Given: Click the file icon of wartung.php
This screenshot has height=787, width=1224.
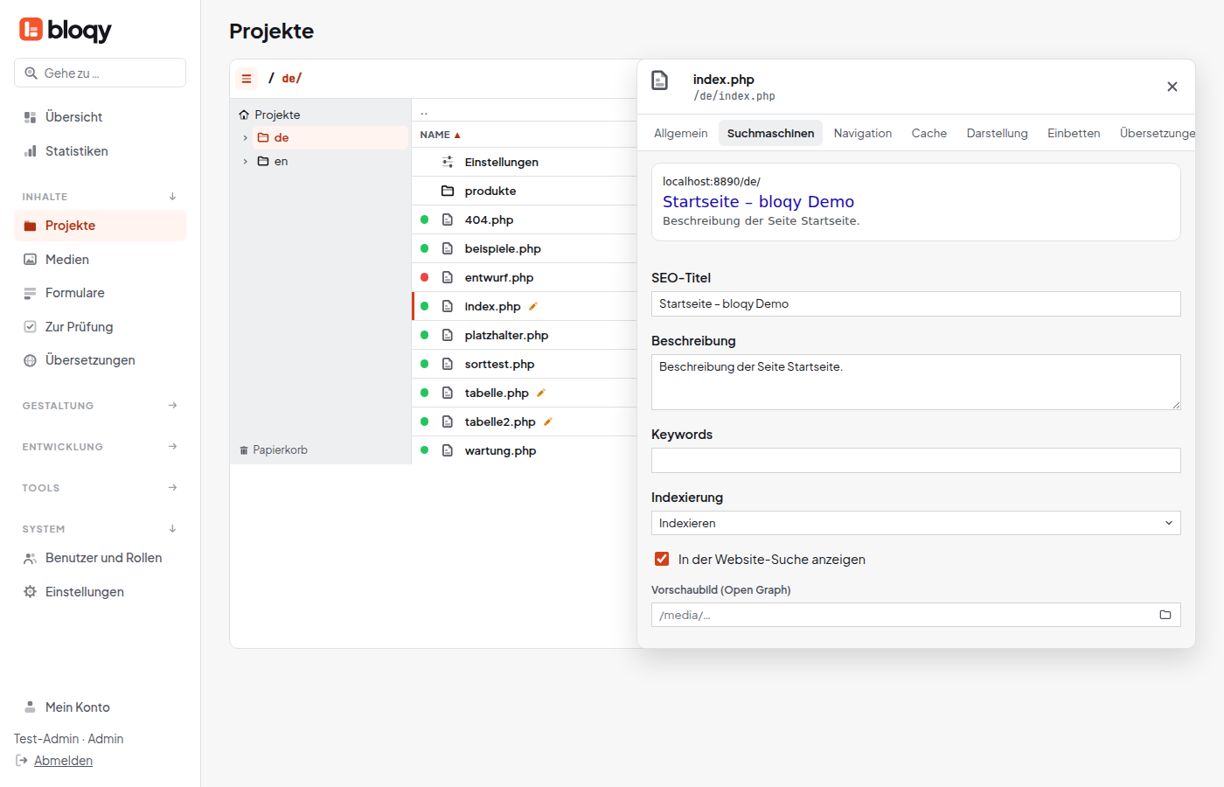Looking at the screenshot, I should coord(448,450).
